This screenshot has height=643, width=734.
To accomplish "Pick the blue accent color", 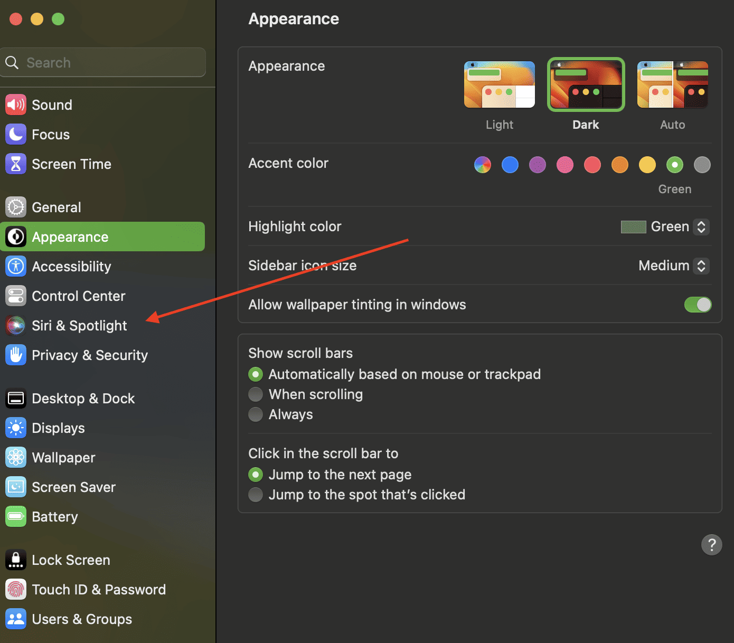I will tap(510, 165).
